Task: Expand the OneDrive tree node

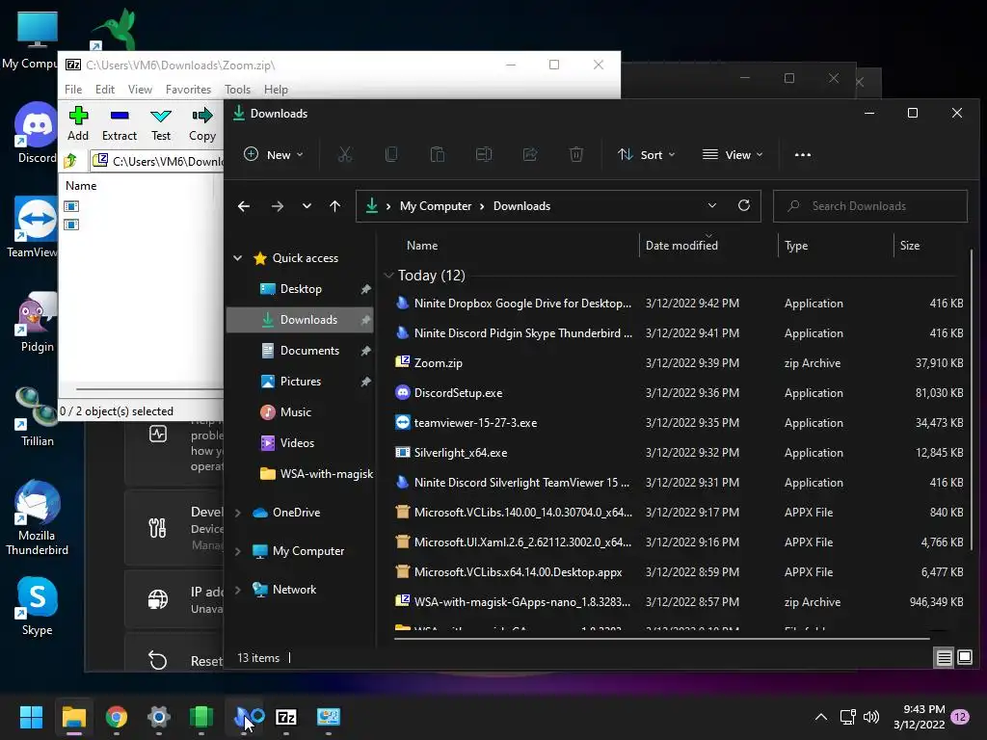Action: click(x=238, y=513)
